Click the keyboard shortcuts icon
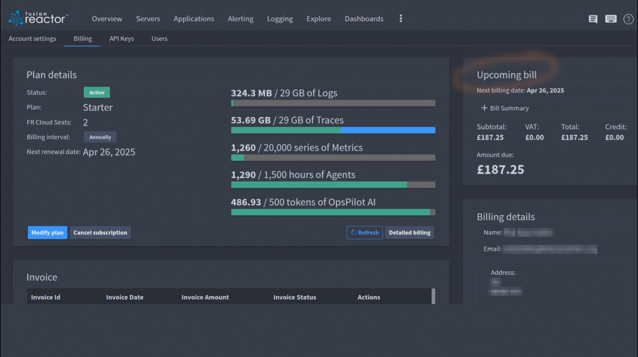The height and width of the screenshot is (357, 638). click(x=611, y=19)
